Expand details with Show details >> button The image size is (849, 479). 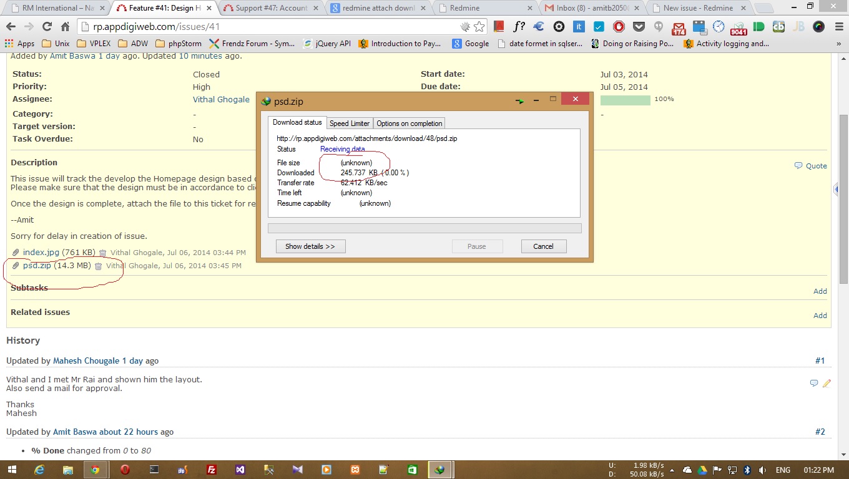pos(310,246)
